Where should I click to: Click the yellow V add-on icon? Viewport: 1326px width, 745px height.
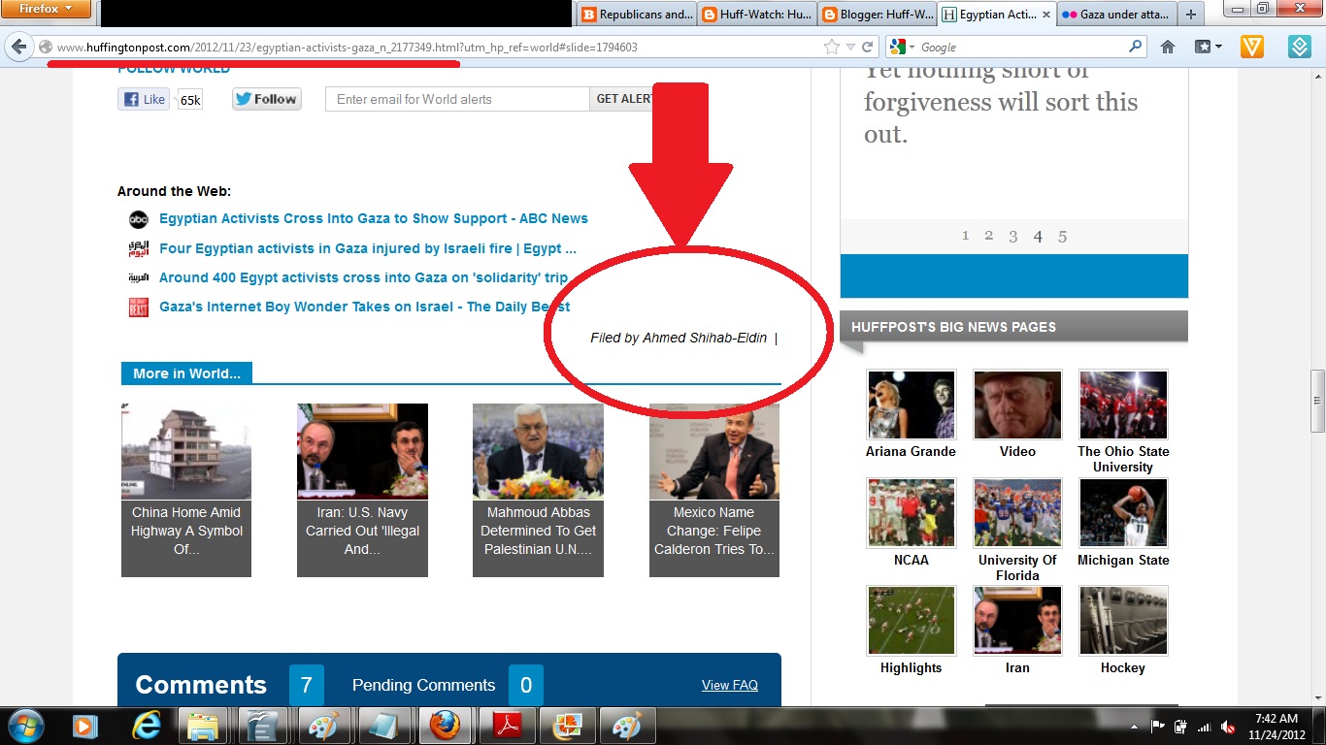click(1251, 47)
